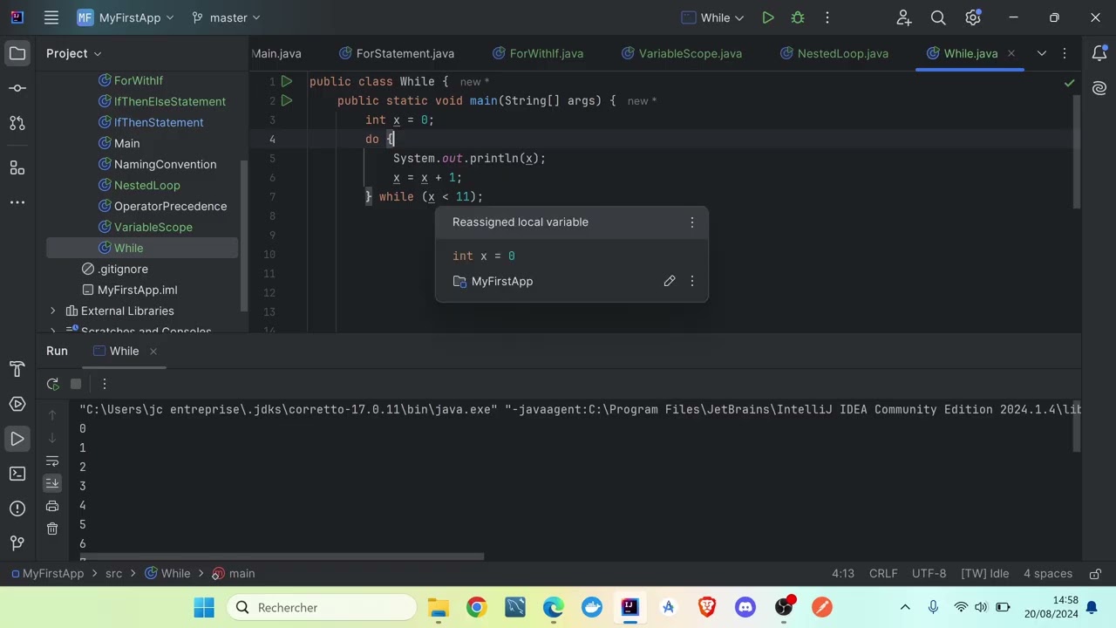Show more tool windows ellipsis
Image resolution: width=1116 pixels, height=628 pixels.
[17, 202]
